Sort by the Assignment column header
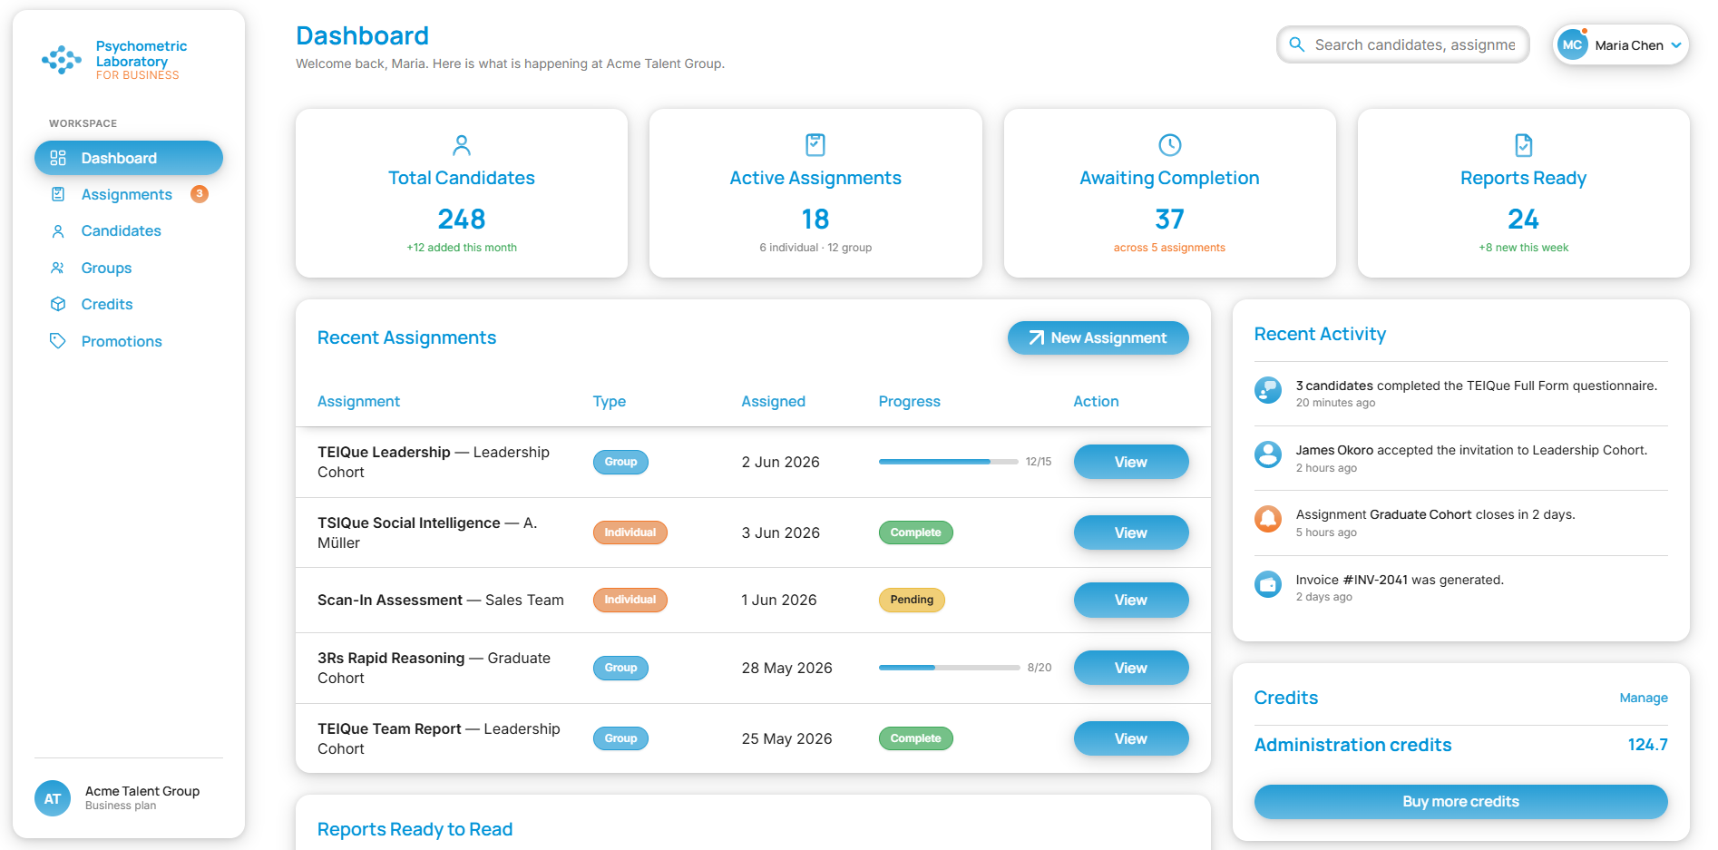 358,401
